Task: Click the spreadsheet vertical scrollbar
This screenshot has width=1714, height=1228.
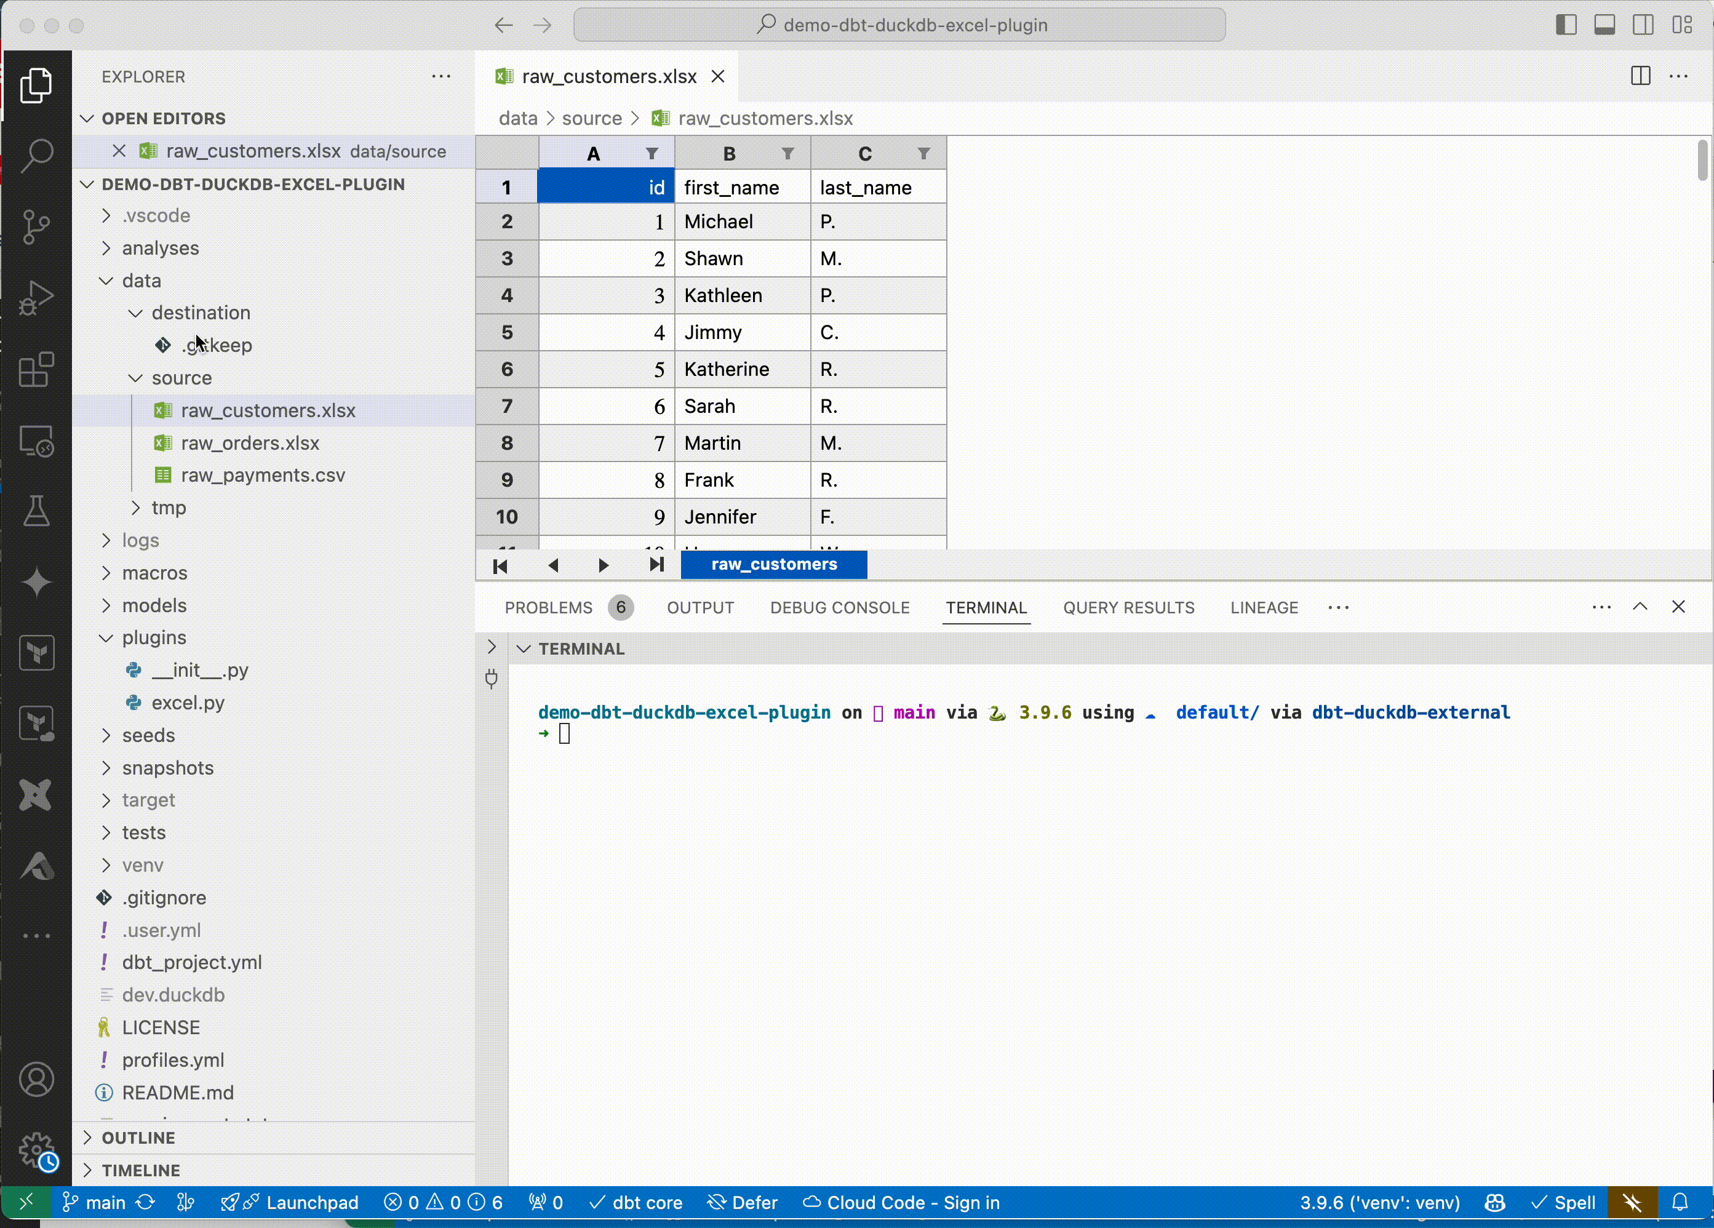Action: [x=1702, y=161]
